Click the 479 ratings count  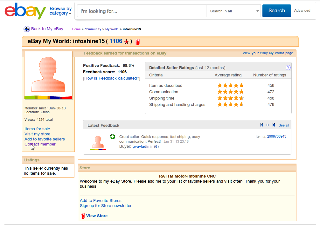click(x=271, y=105)
